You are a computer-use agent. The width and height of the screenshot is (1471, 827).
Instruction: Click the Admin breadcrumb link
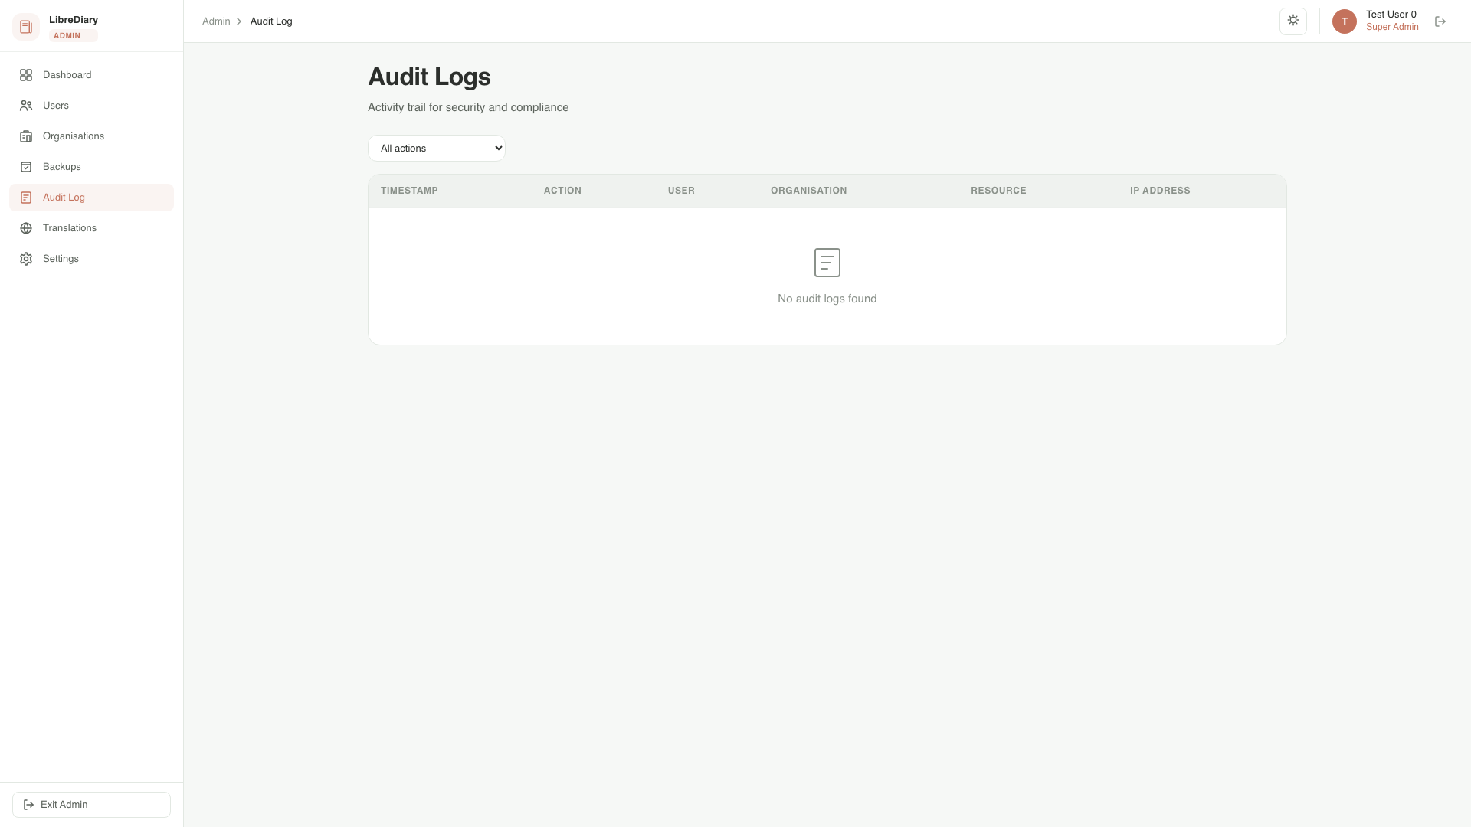coord(215,21)
